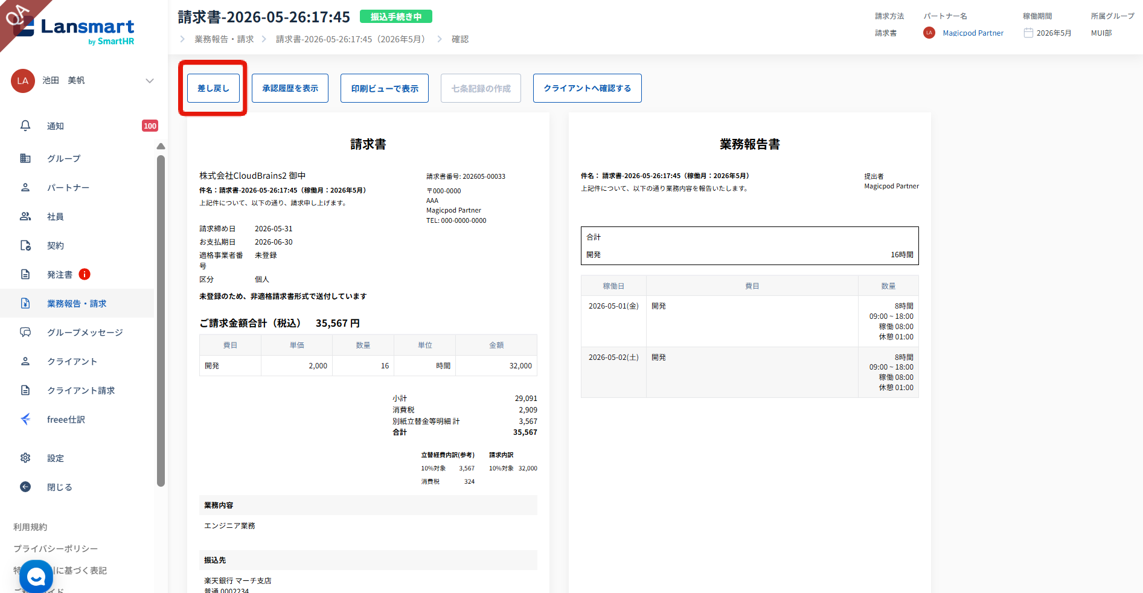The image size is (1143, 593).
Task: Open the 契約 document icon
Action: tap(25, 245)
